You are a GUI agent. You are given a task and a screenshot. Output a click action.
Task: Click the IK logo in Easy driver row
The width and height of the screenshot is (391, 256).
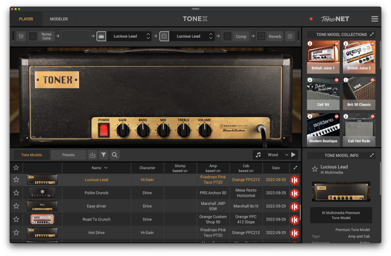click(294, 207)
